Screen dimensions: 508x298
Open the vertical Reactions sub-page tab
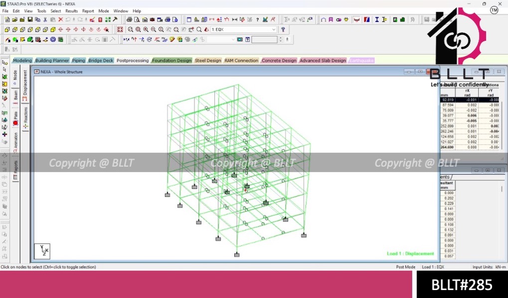25,118
